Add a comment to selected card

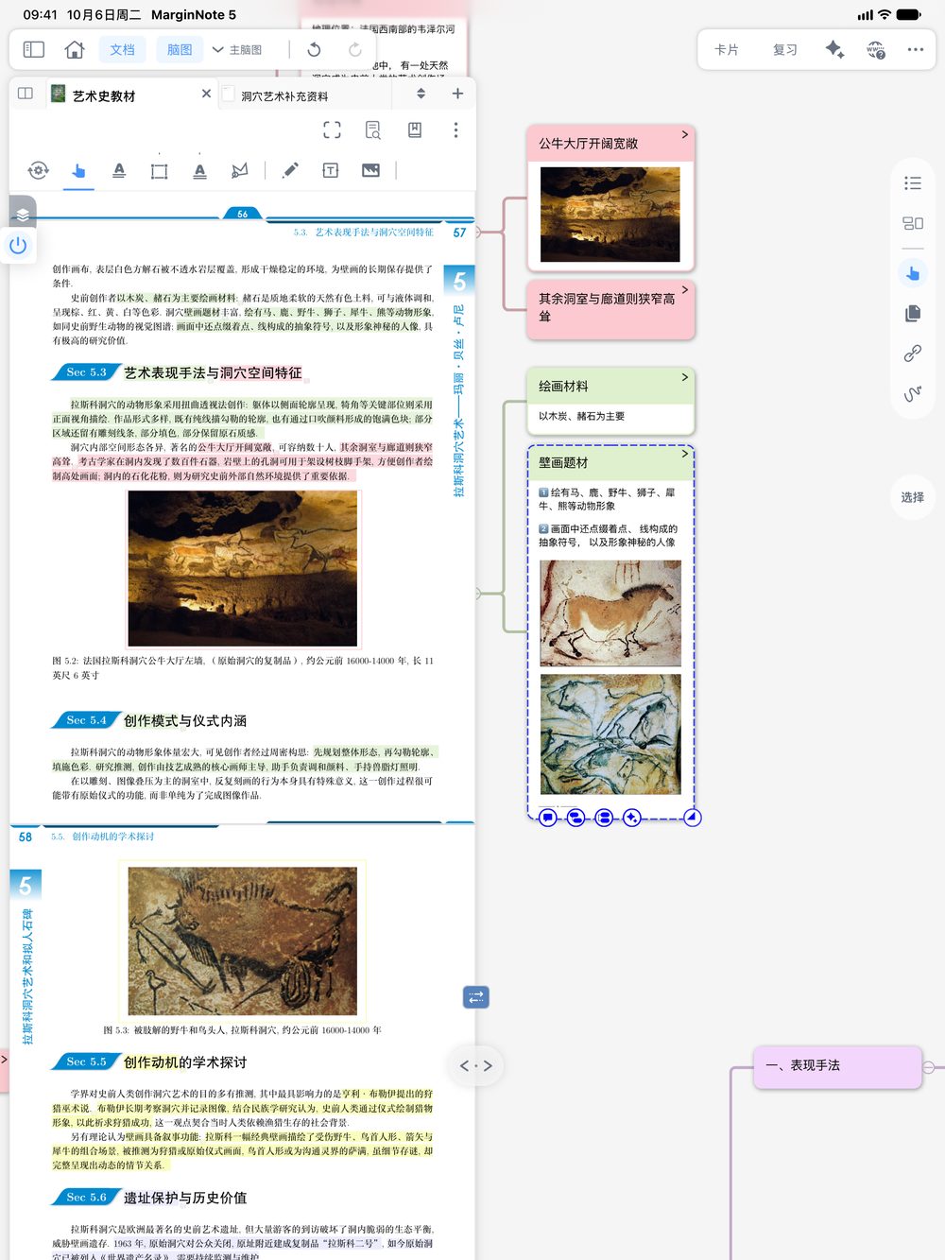[548, 818]
